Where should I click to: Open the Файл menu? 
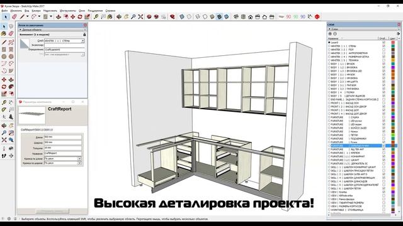tap(4, 11)
